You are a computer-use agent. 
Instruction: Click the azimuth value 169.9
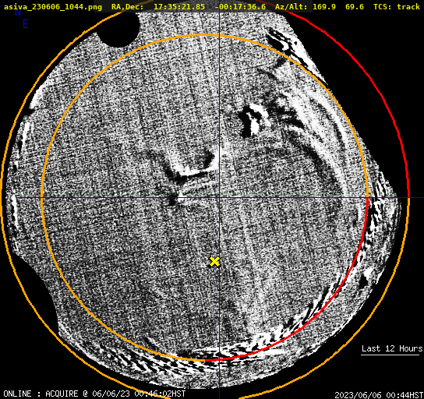324,7
